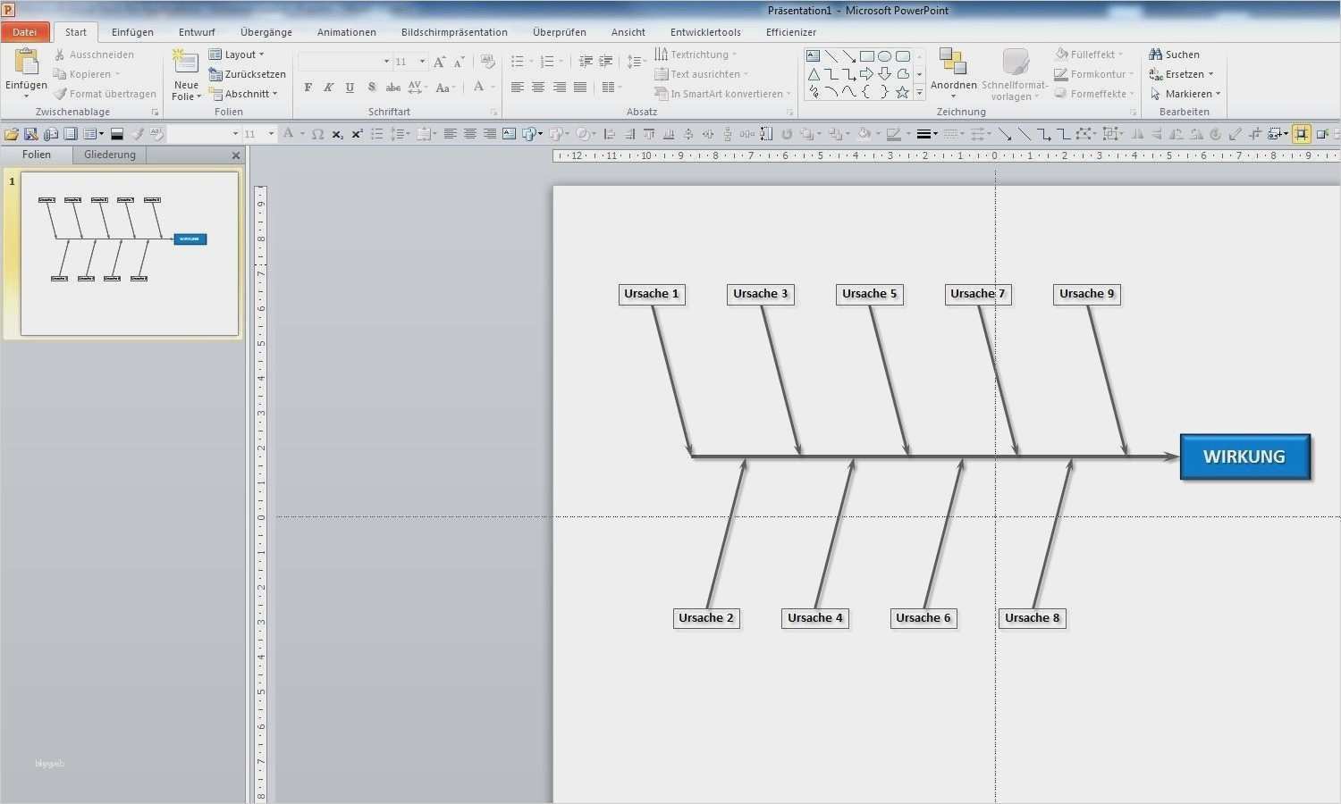Toggle center text alignment in ribbon
Viewport: 1341px width, 804px height.
click(x=538, y=88)
